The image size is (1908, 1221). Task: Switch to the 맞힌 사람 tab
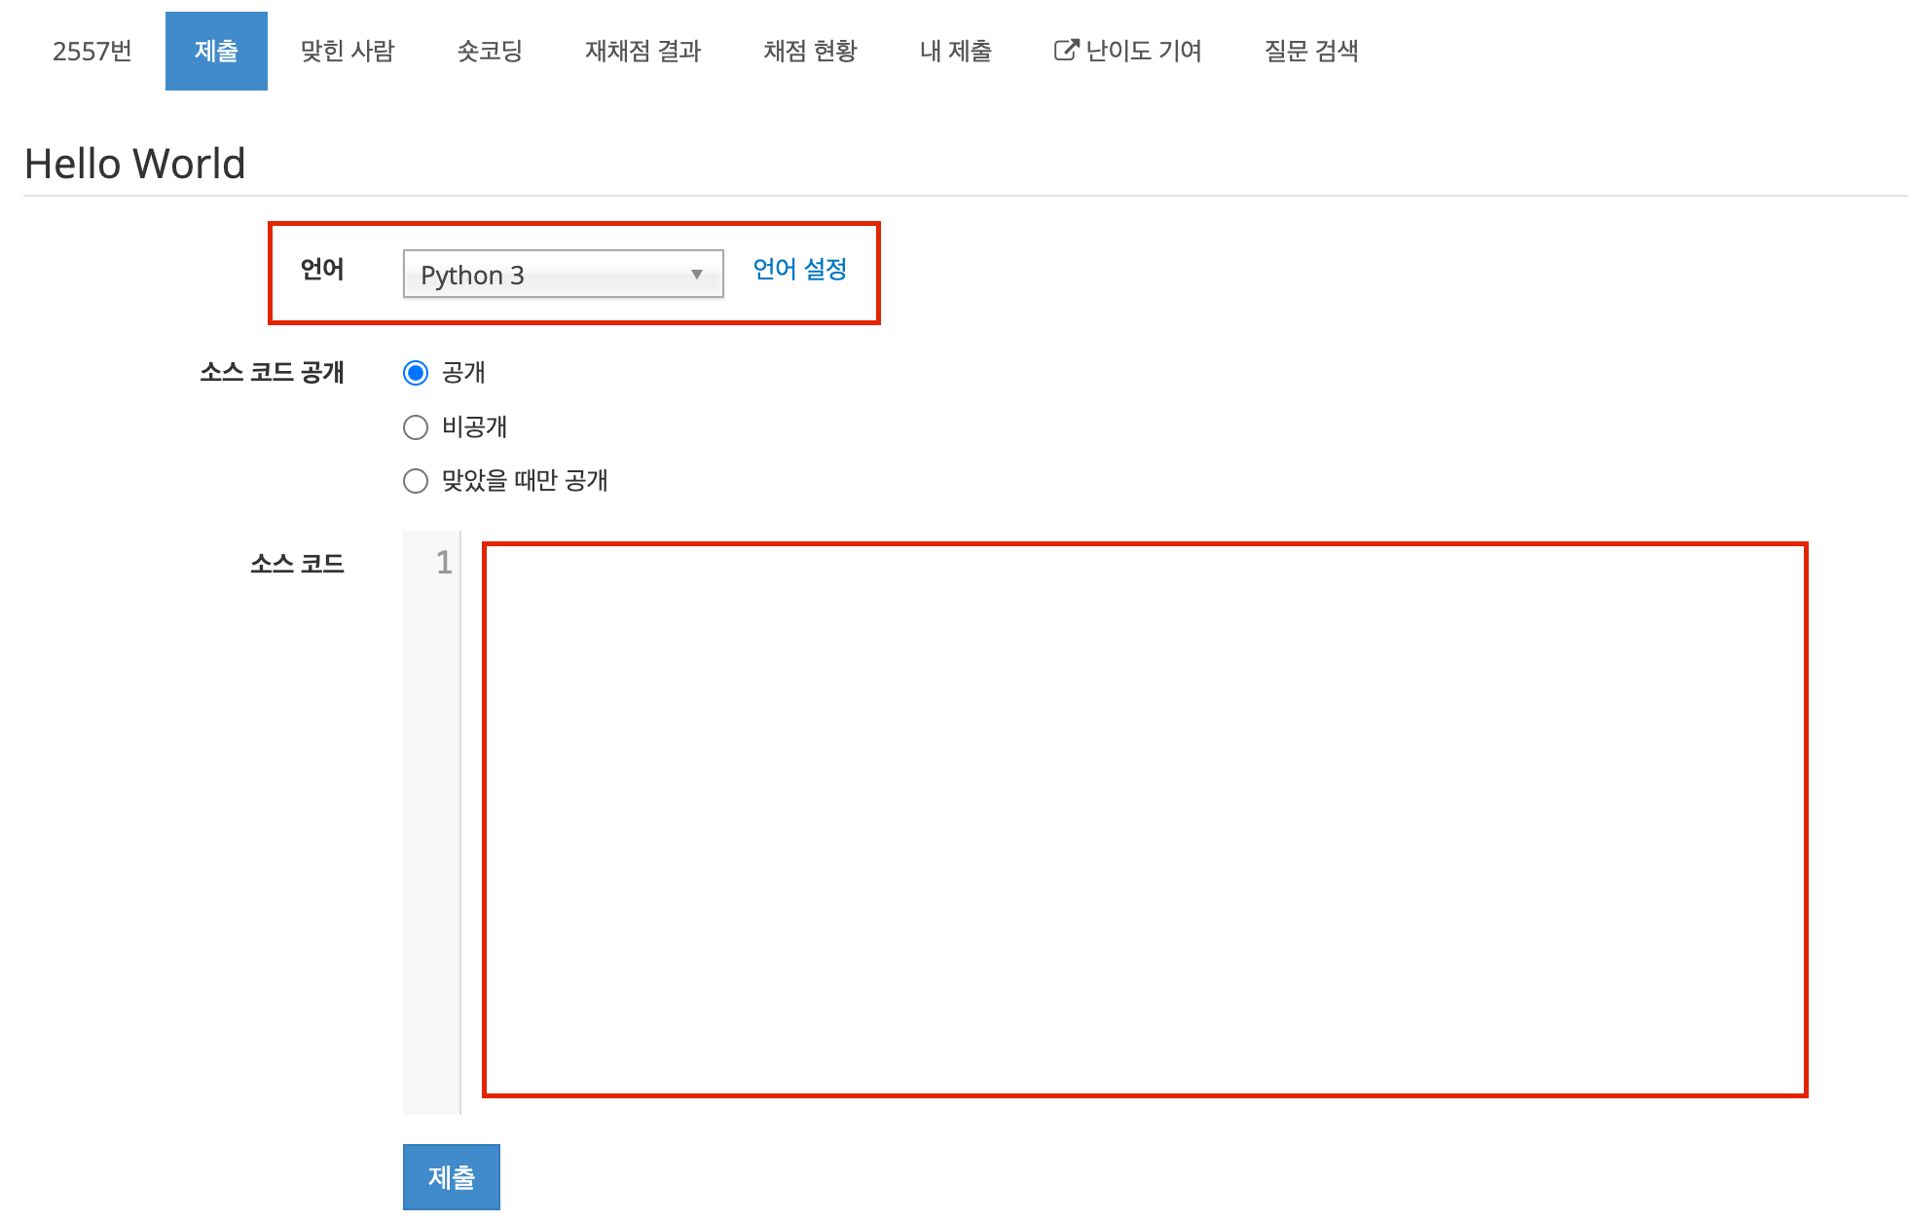click(x=348, y=51)
